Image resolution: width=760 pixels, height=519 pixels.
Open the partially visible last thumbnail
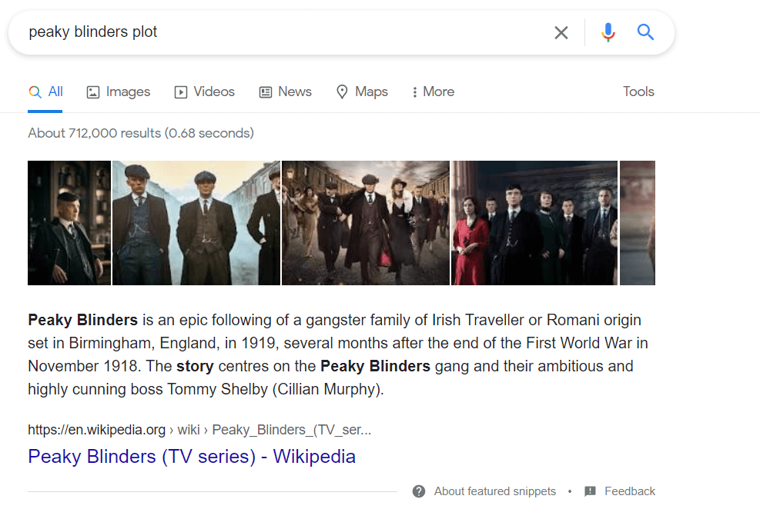[638, 223]
